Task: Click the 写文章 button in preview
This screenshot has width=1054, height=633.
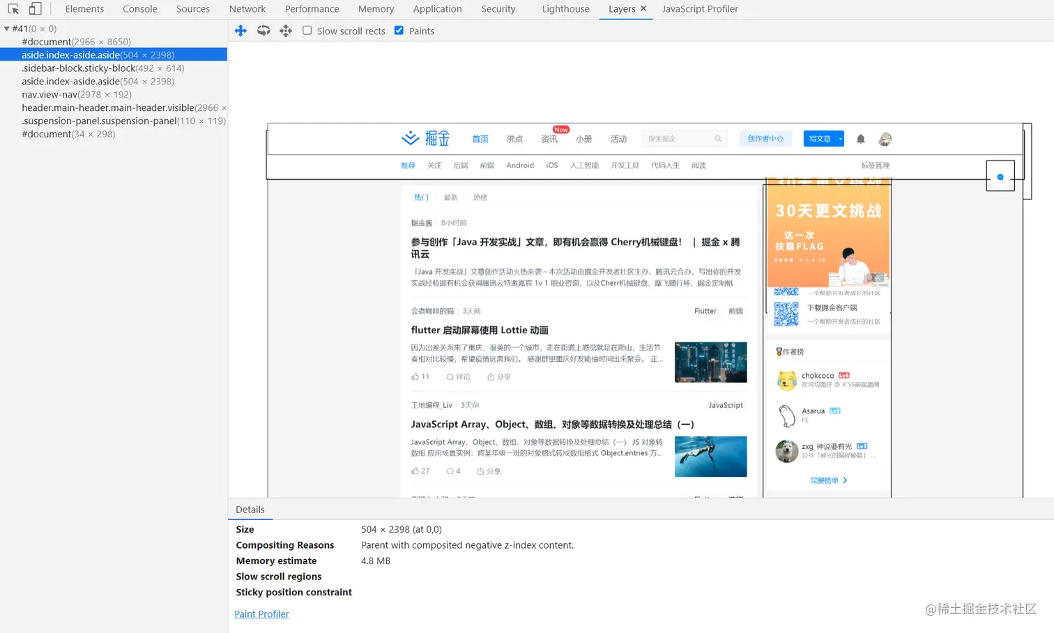Action: tap(820, 139)
